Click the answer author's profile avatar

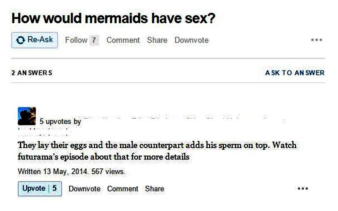[27, 116]
